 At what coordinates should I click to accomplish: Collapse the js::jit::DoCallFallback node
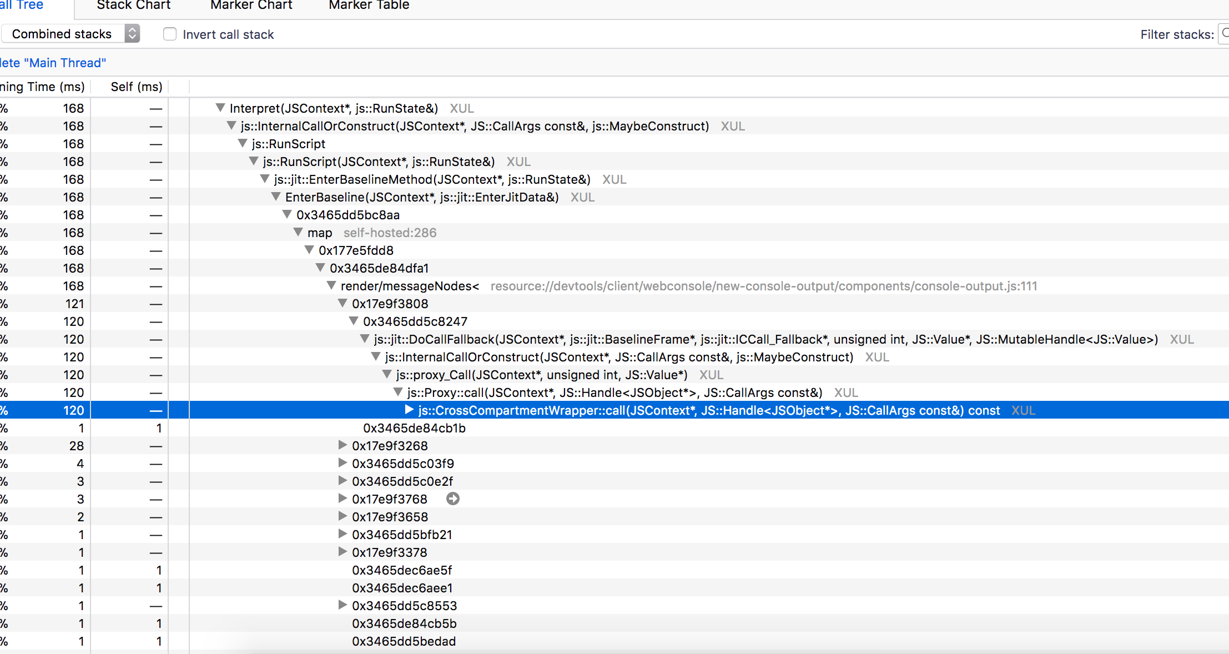365,339
